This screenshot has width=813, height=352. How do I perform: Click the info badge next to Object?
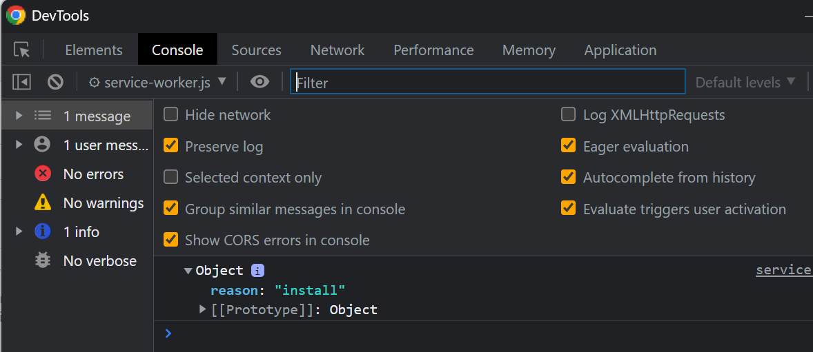point(257,271)
